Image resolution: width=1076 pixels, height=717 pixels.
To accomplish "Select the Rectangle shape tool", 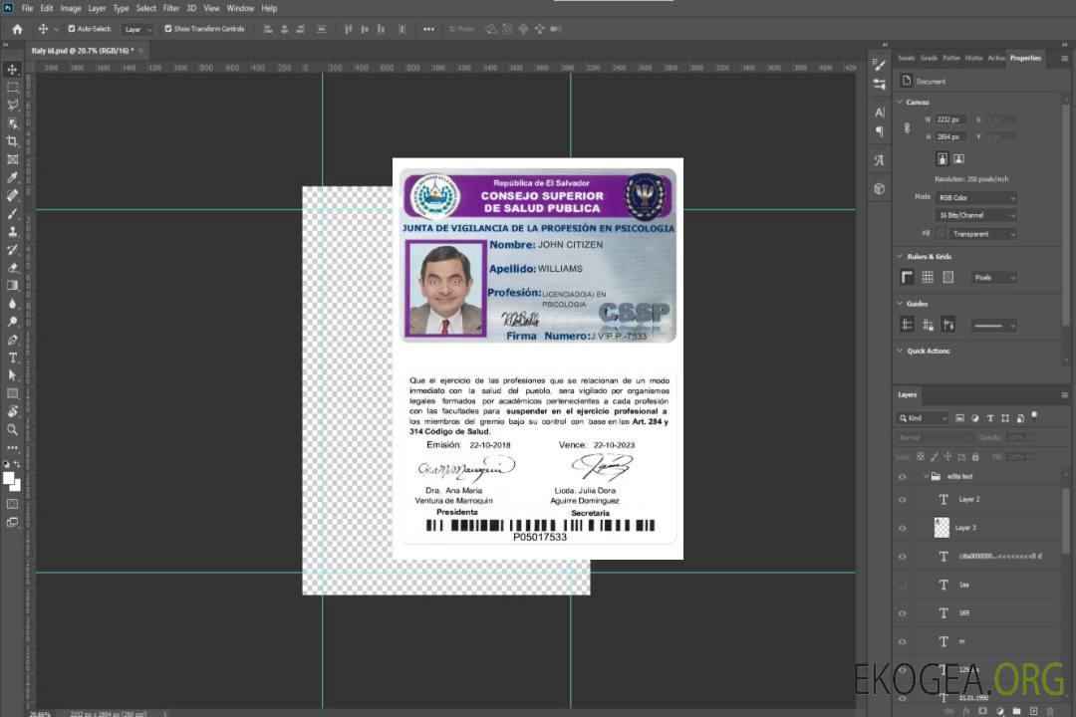I will tap(12, 393).
